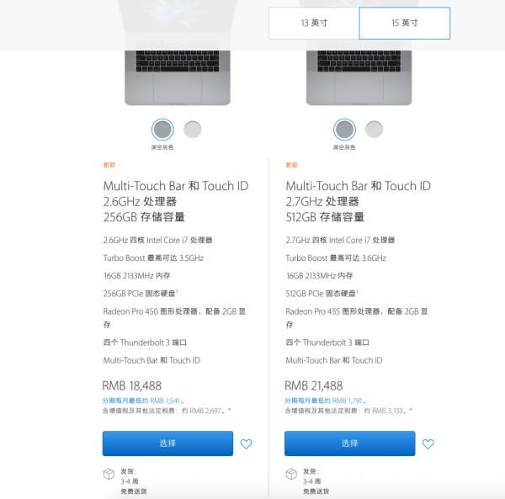This screenshot has width=505, height=499.
Task: Favorite the 2.7GHz model with heart icon
Action: [428, 444]
